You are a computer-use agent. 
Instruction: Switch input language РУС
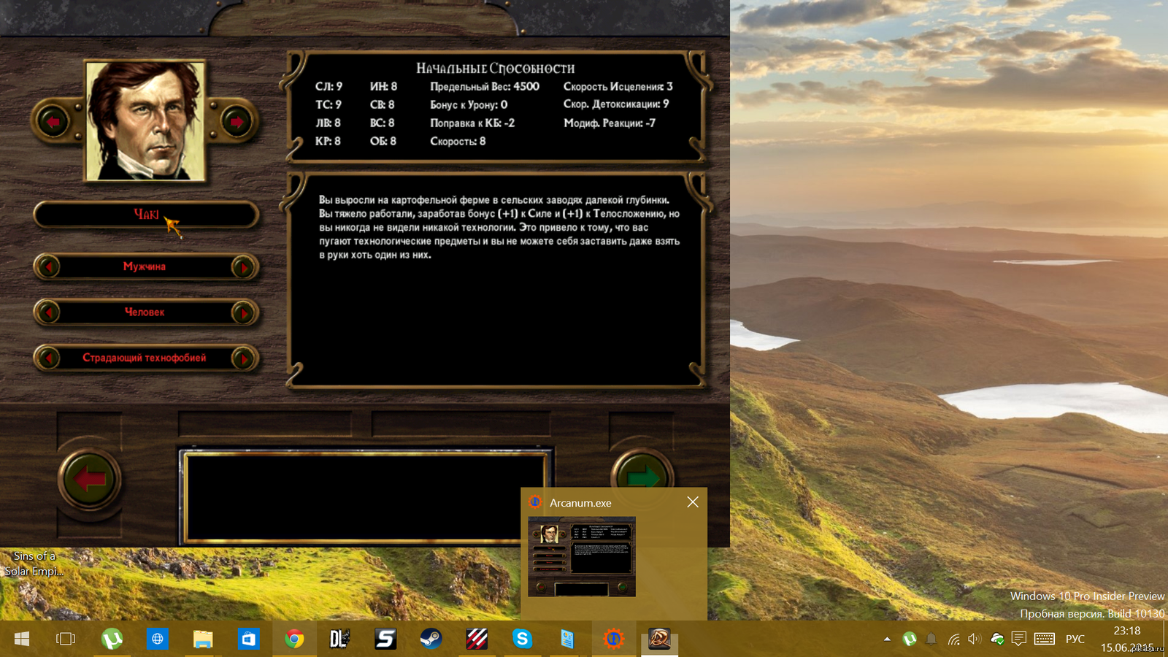point(1075,639)
